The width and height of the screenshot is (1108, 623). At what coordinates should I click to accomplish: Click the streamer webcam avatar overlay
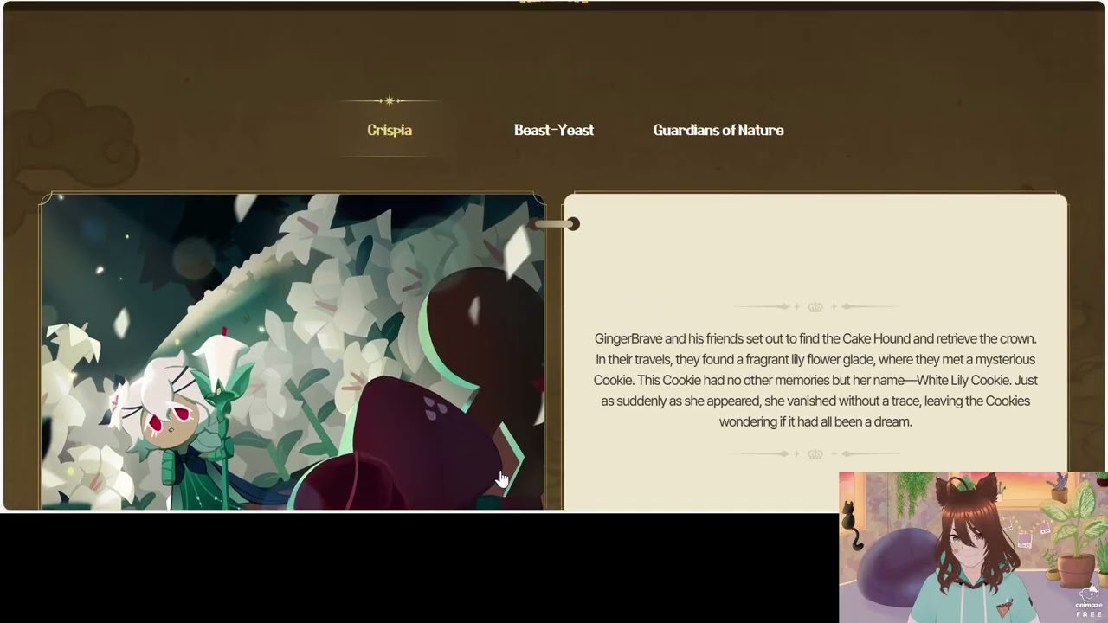coord(973,547)
